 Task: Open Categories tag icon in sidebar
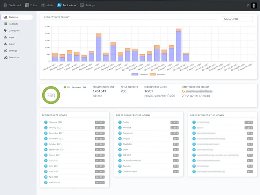coord(5,30)
